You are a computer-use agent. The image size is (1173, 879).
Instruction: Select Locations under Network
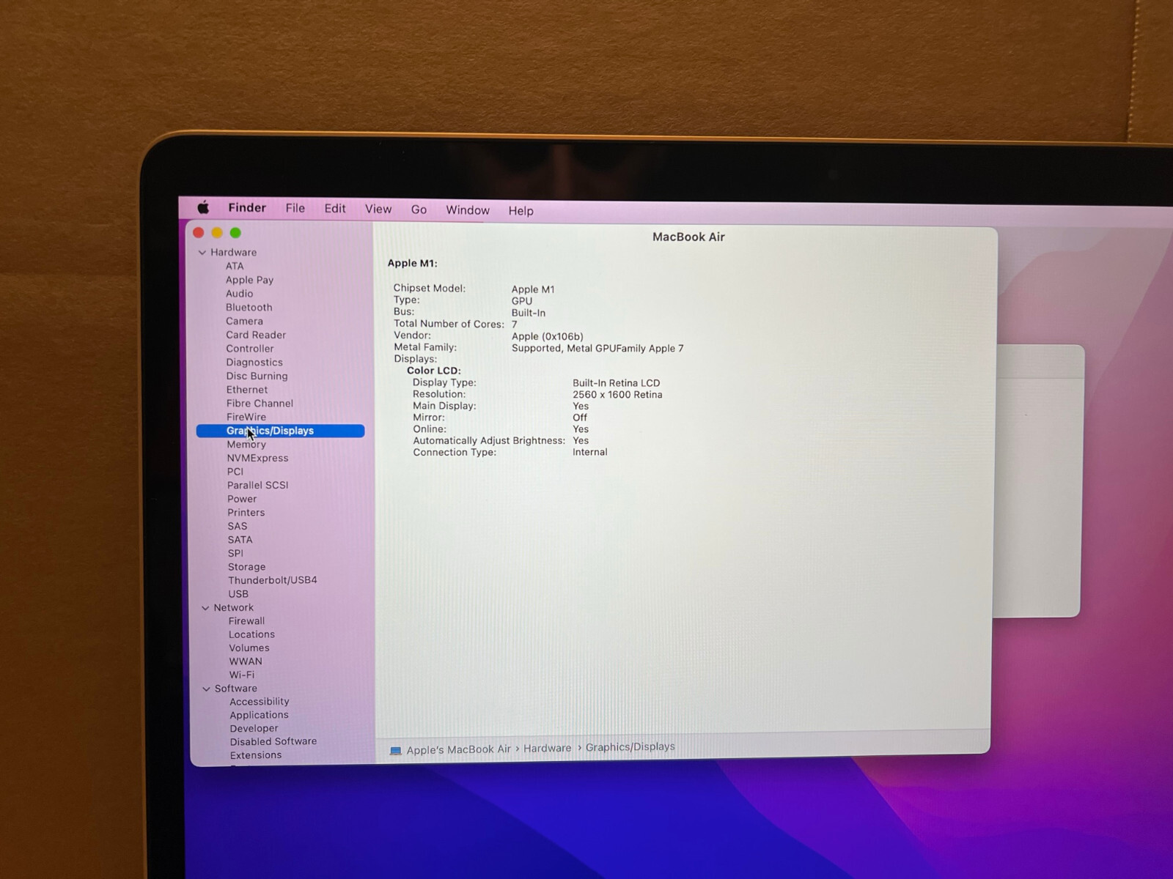point(251,634)
